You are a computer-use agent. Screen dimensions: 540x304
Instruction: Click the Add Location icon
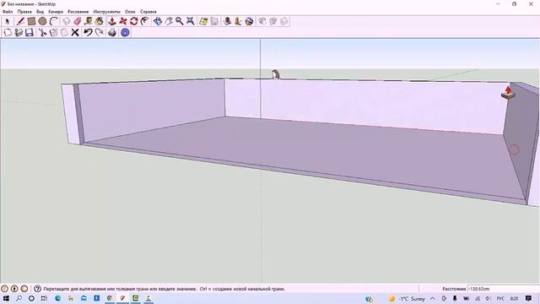click(x=203, y=21)
